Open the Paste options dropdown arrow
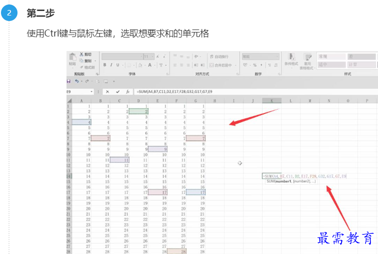 pos(72,67)
